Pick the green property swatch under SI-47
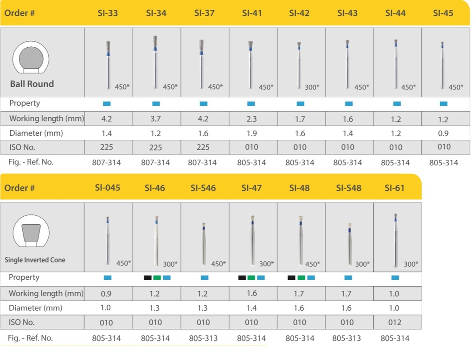The width and height of the screenshot is (475, 346). coord(251,277)
